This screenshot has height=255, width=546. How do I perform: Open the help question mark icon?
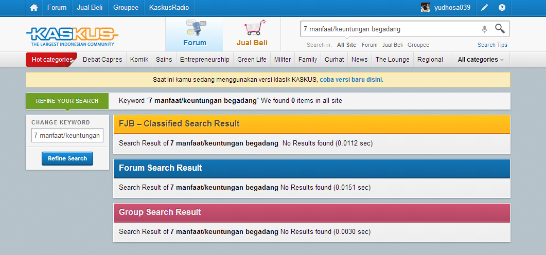coord(502,8)
